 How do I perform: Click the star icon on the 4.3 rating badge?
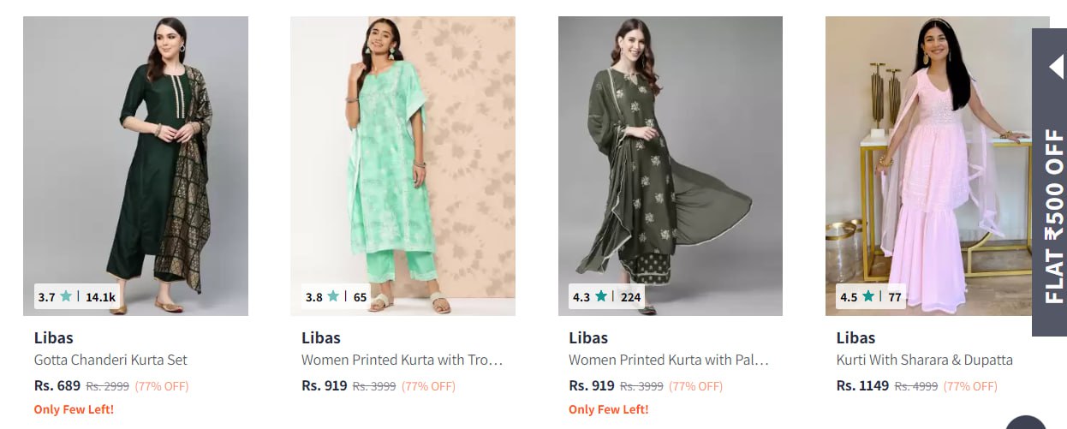pyautogui.click(x=601, y=297)
